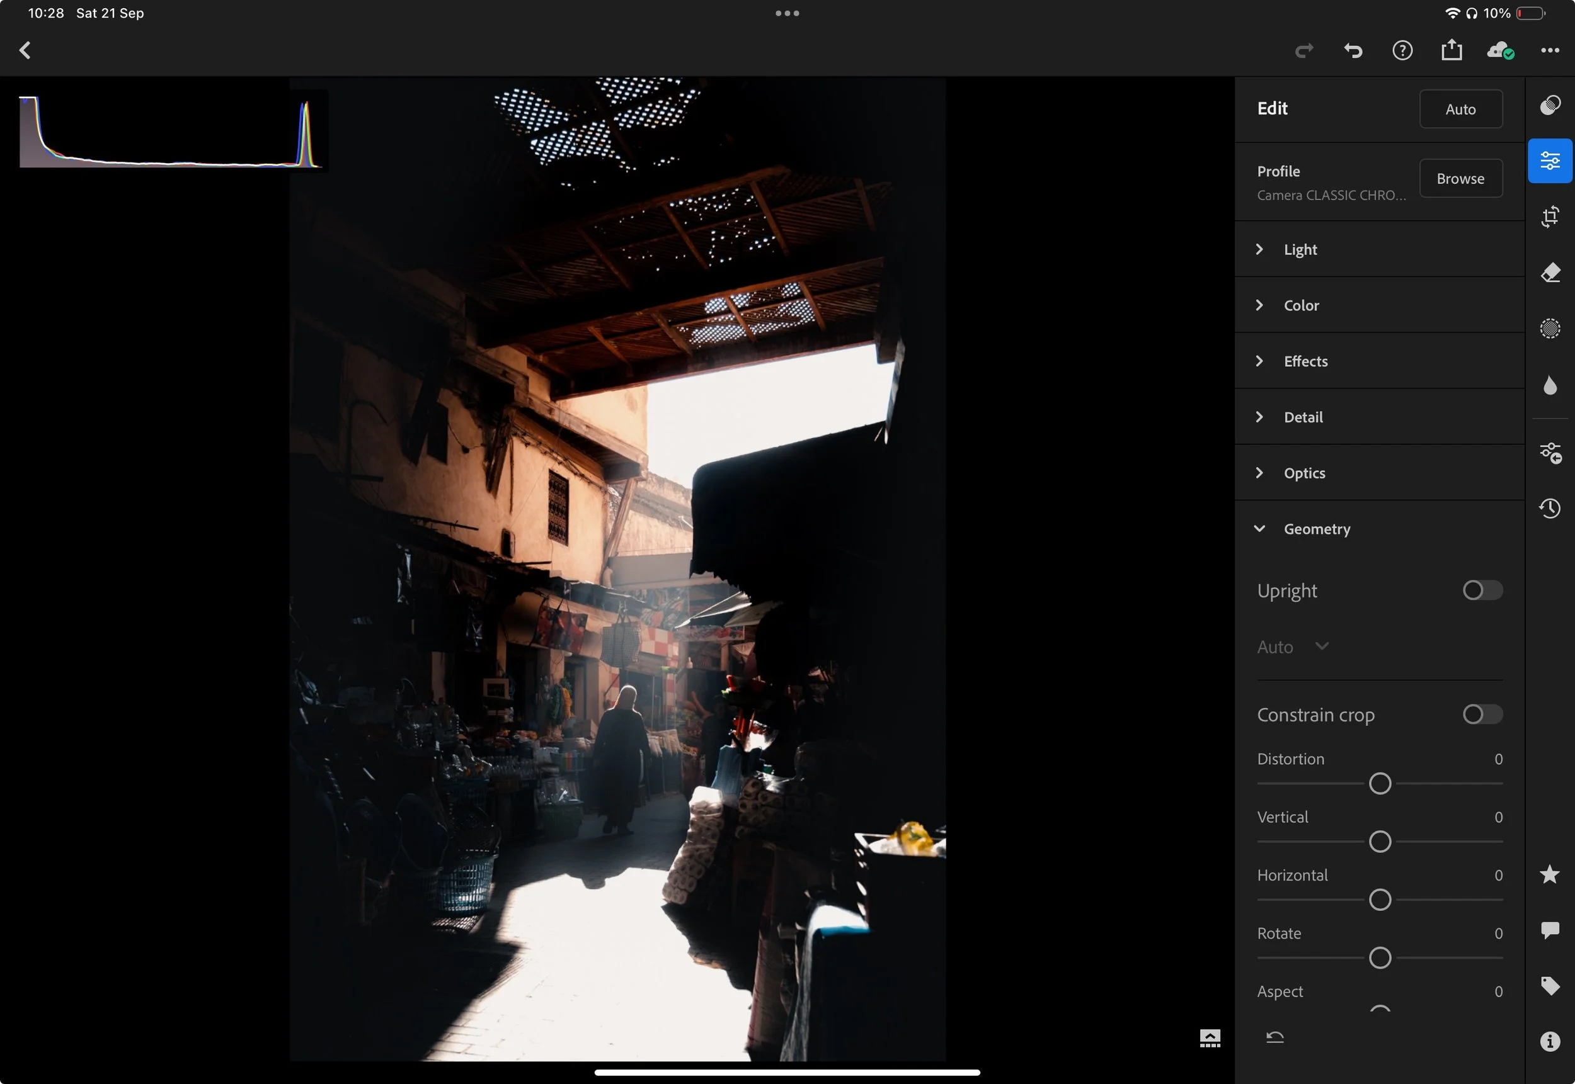Screen dimensions: 1575x1084
Task: Open the Color section
Action: [x=1300, y=306]
